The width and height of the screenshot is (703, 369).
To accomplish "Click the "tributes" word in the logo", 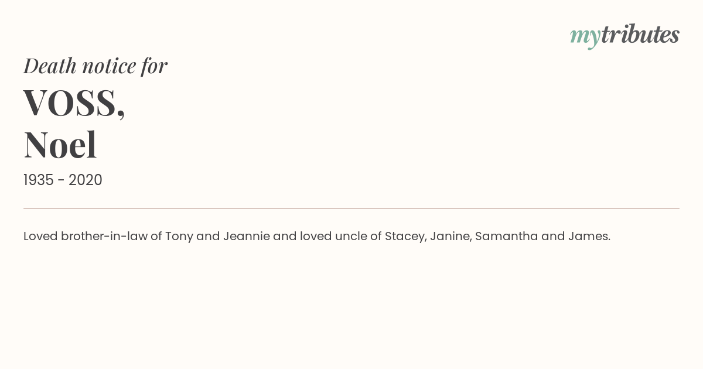I will [640, 35].
